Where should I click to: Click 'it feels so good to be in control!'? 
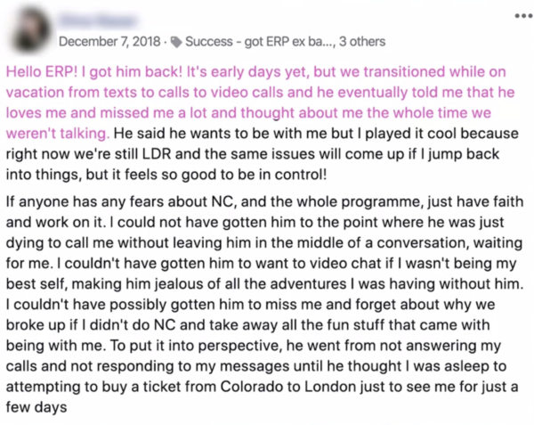pos(219,175)
